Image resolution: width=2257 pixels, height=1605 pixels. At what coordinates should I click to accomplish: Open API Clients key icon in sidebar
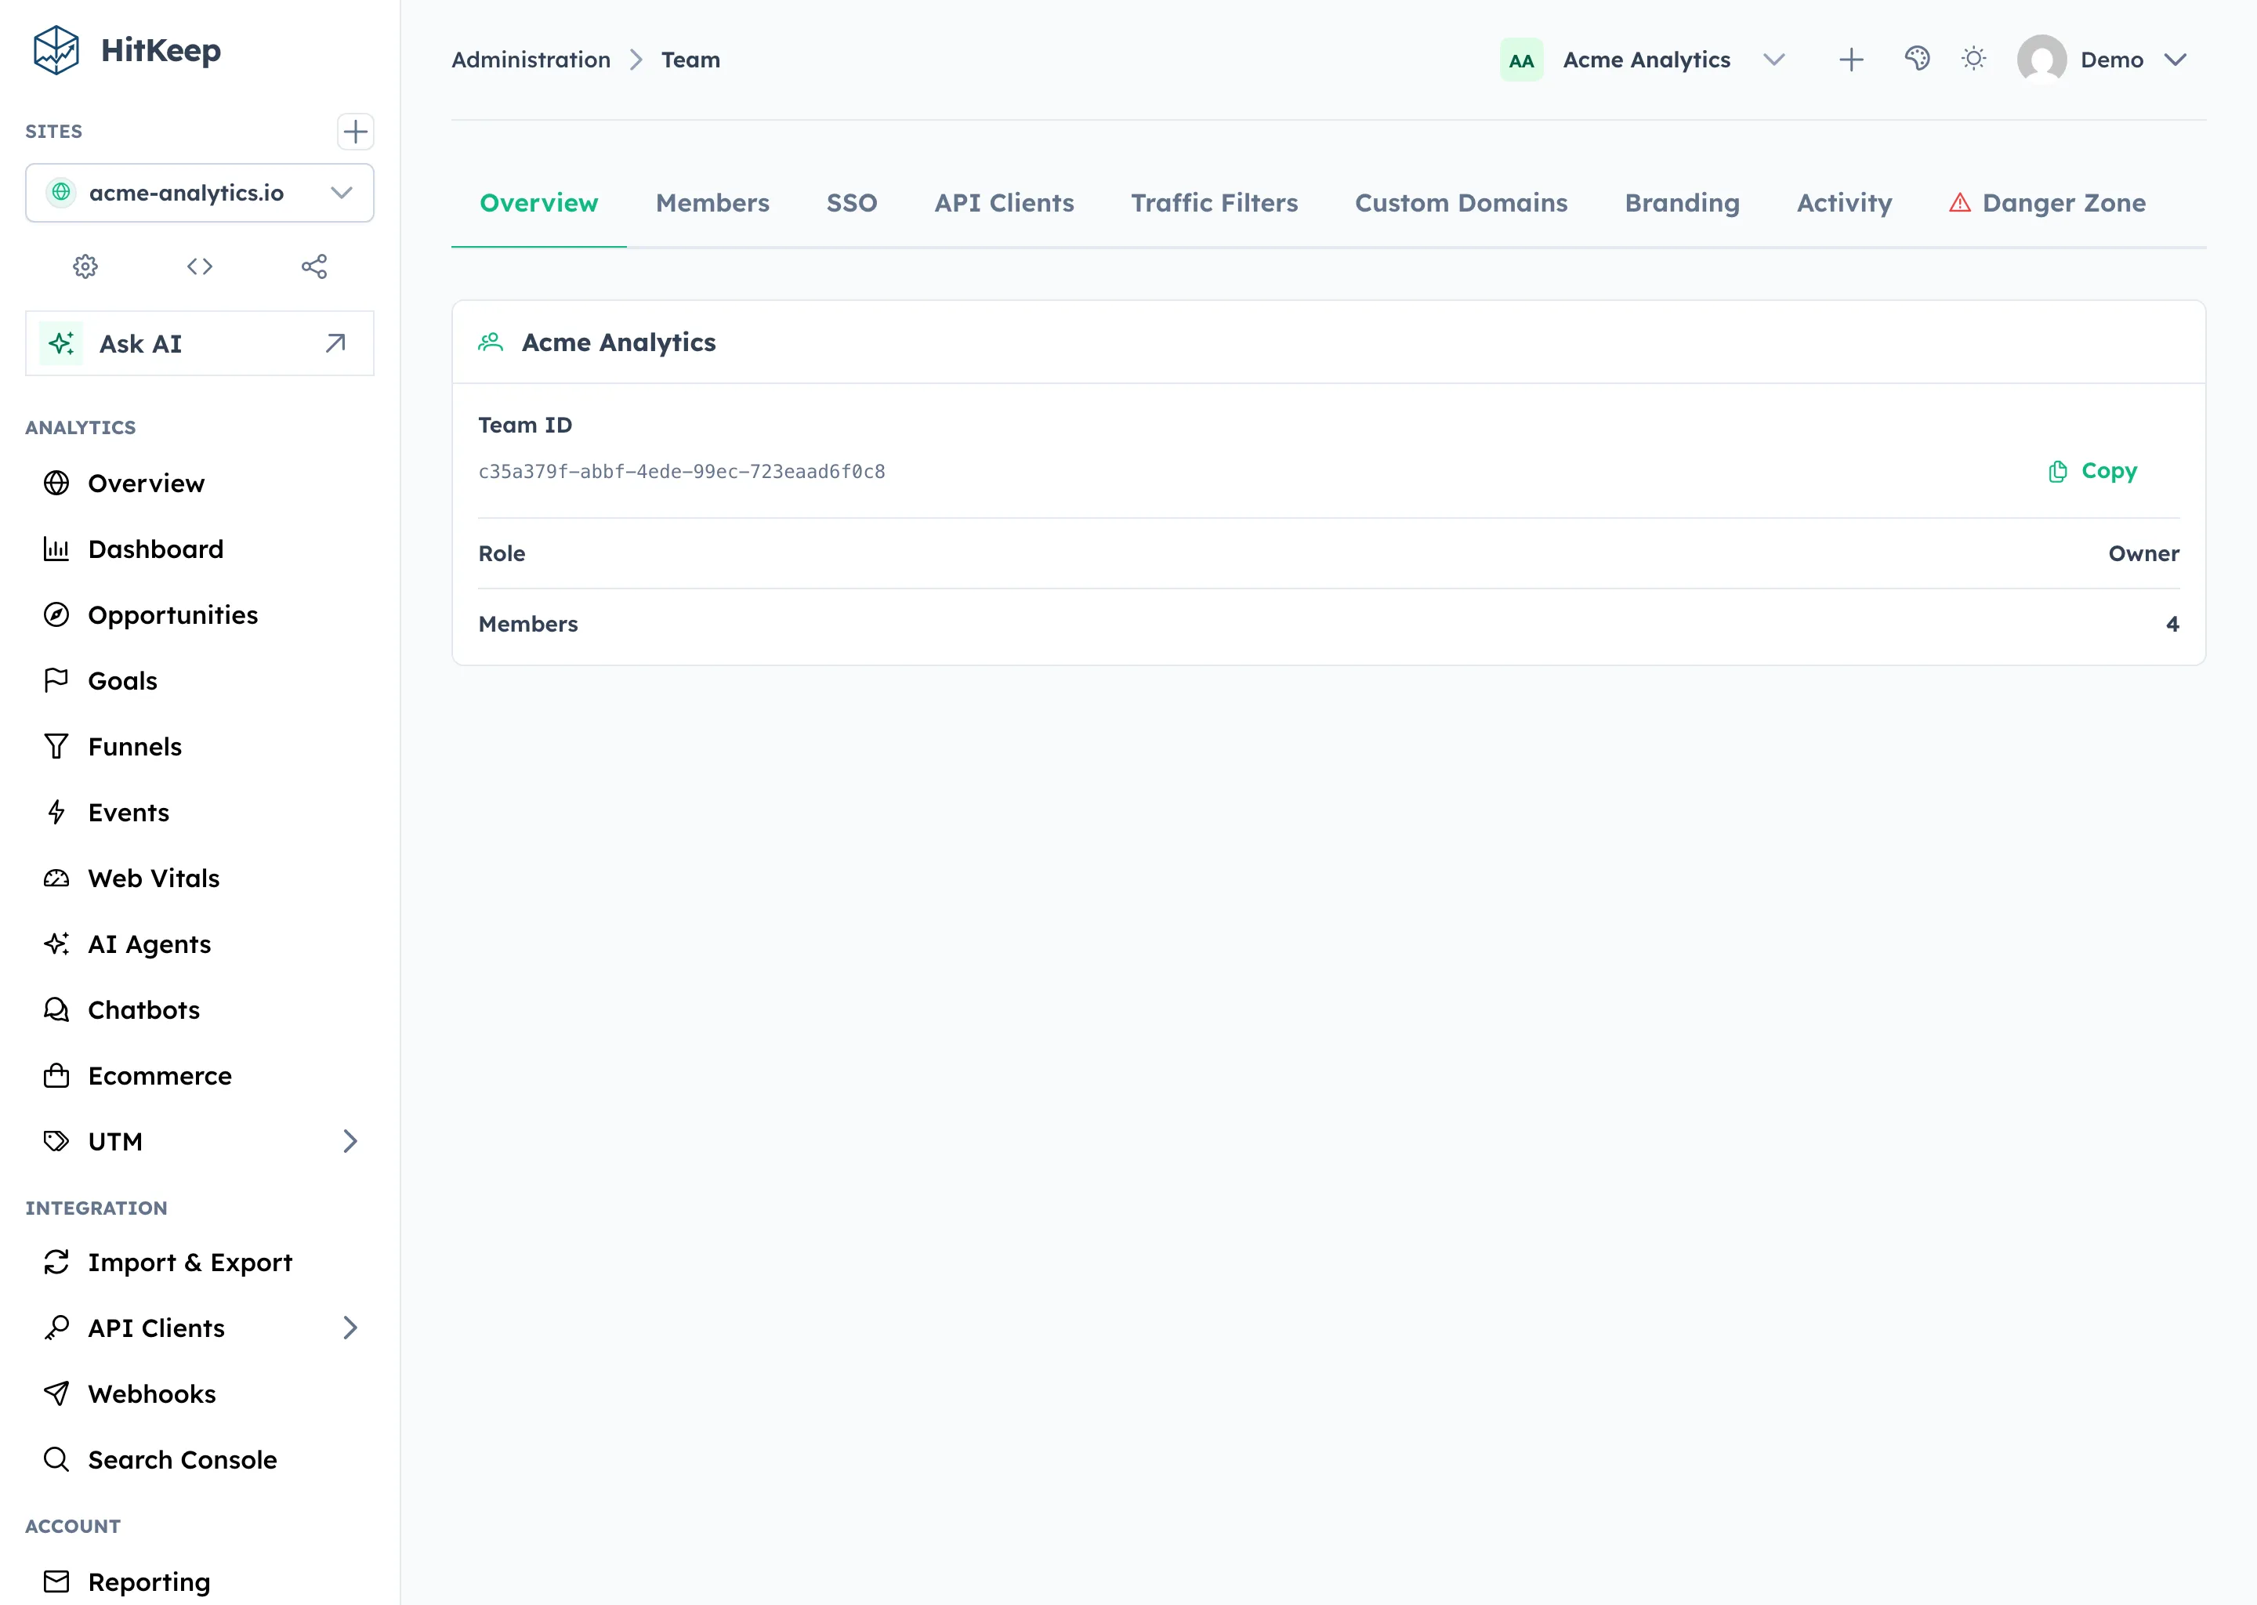[56, 1328]
